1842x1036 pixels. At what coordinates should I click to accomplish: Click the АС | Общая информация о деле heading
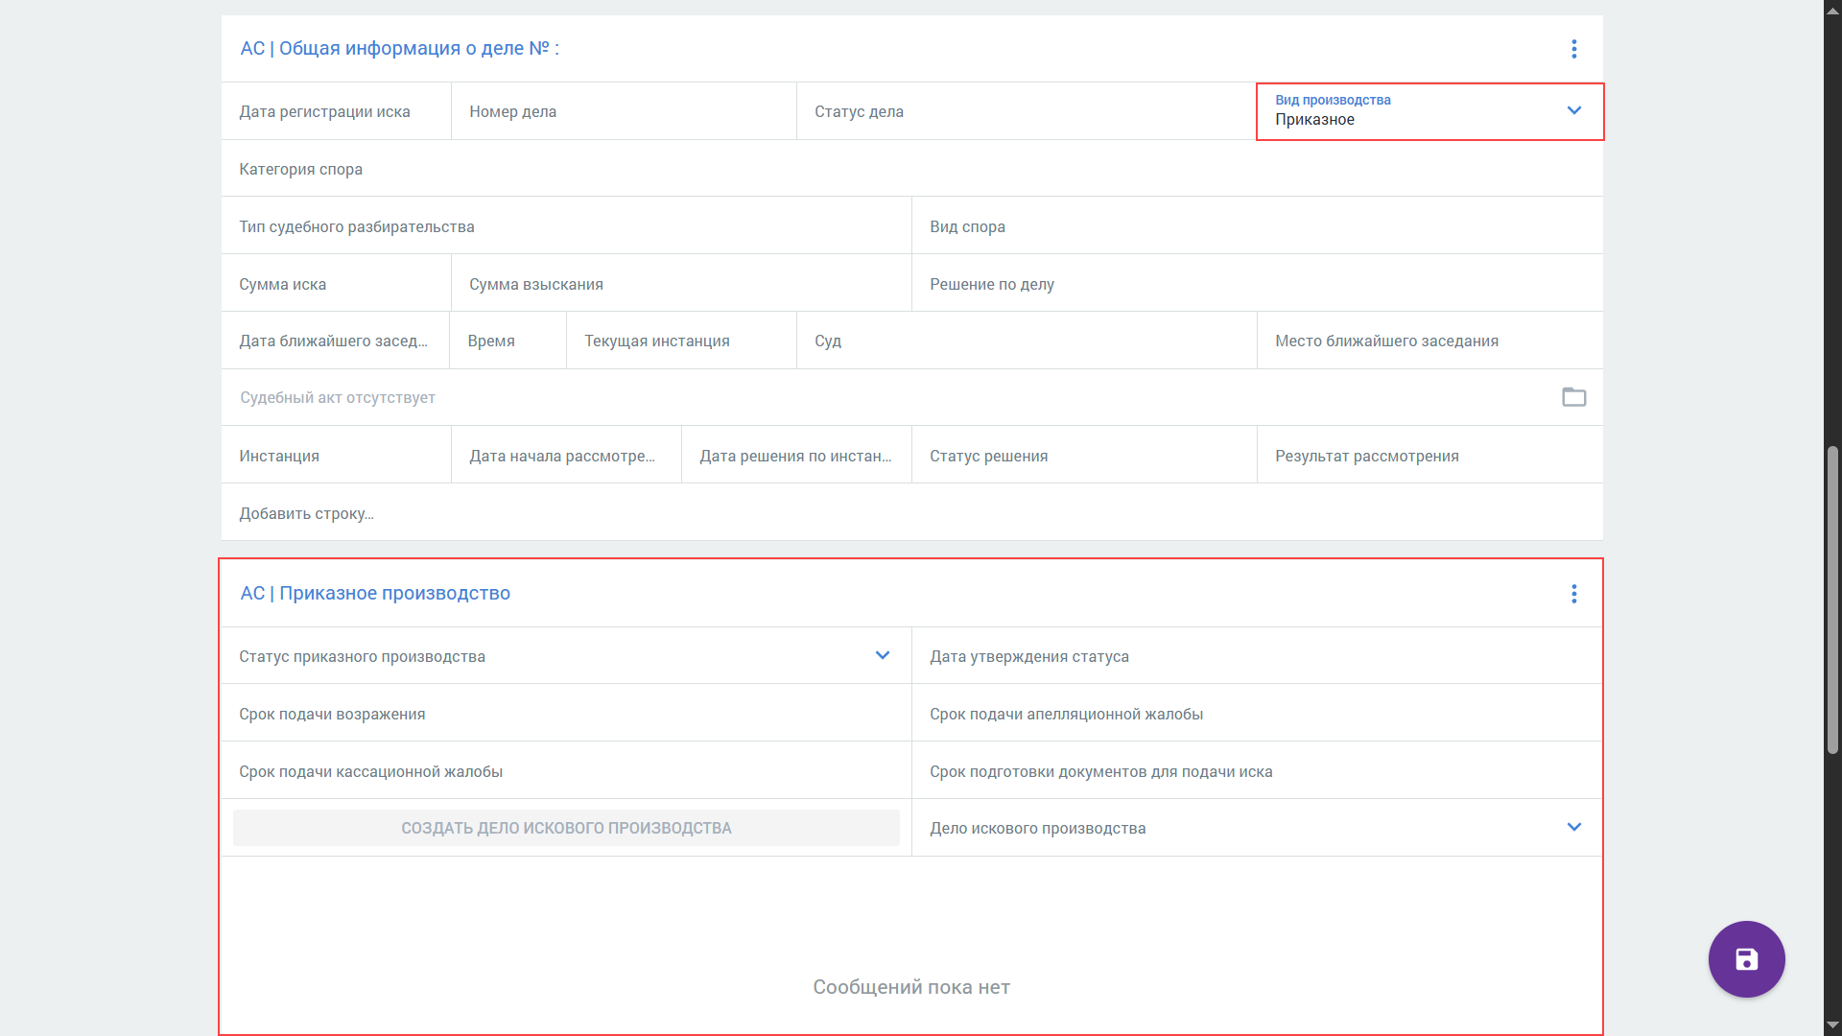(399, 49)
